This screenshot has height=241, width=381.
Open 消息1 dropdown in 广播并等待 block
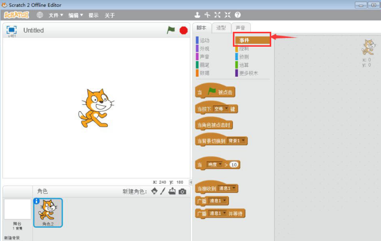point(218,213)
